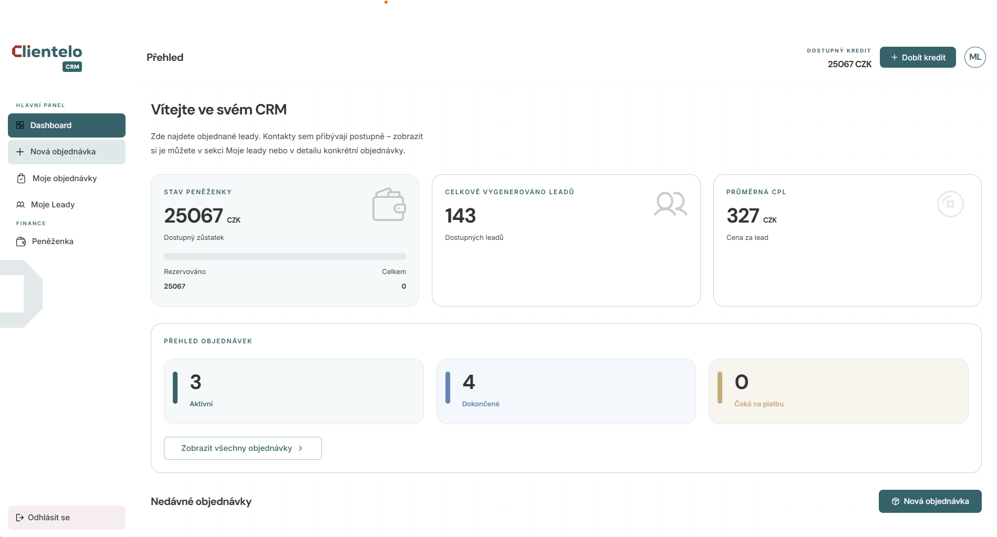Click the box icon inside Nová objednávka button
997x537 pixels.
point(896,501)
